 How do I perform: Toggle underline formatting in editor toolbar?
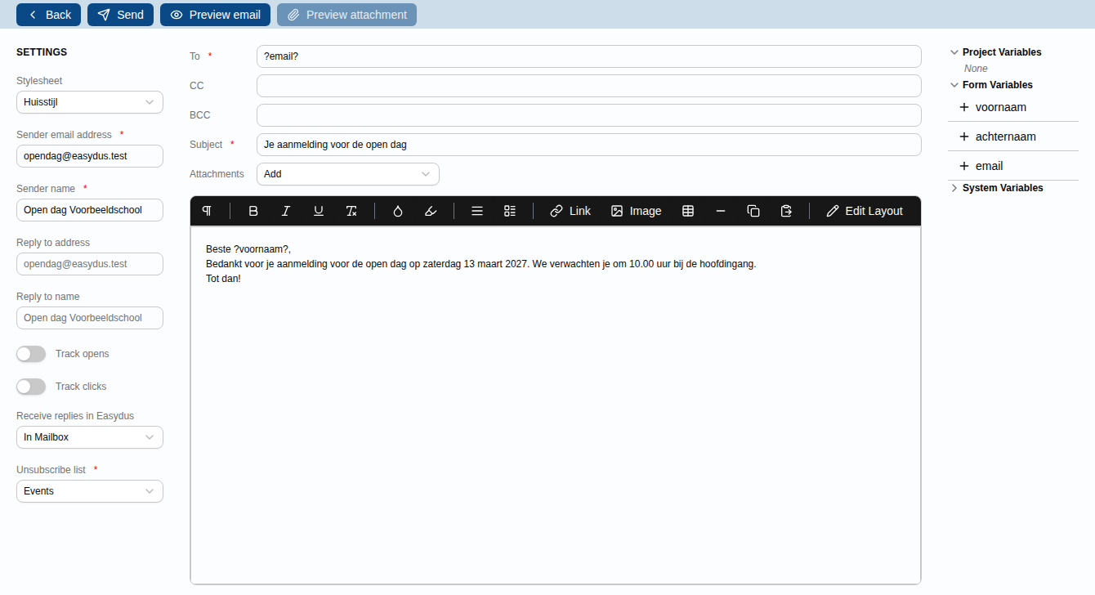[x=319, y=211]
